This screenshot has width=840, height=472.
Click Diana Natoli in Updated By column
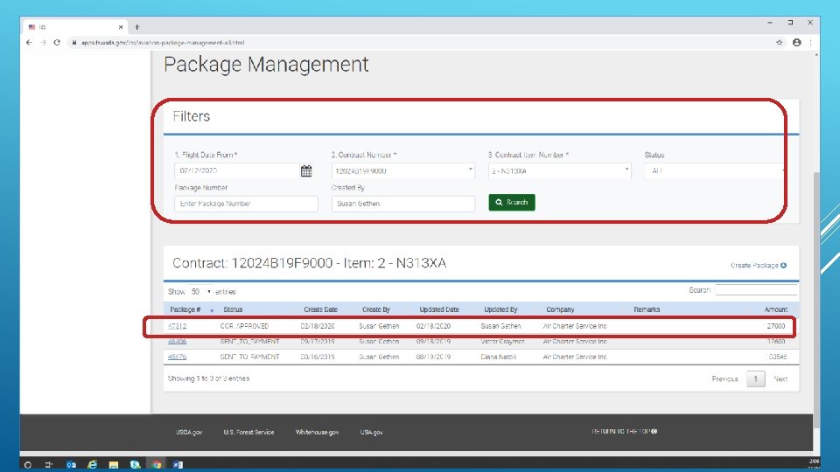click(498, 357)
